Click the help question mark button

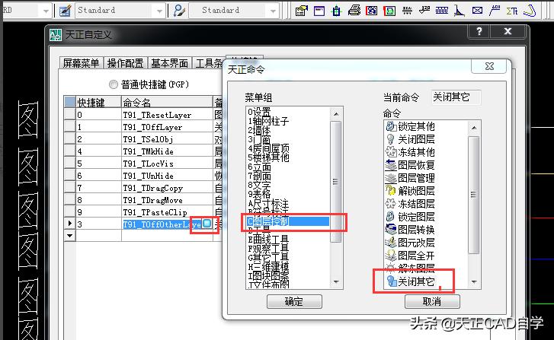tap(479, 31)
